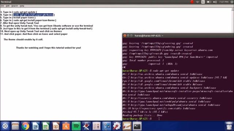Launch the Files manager from dock
234x131 pixels.
pos(15,126)
